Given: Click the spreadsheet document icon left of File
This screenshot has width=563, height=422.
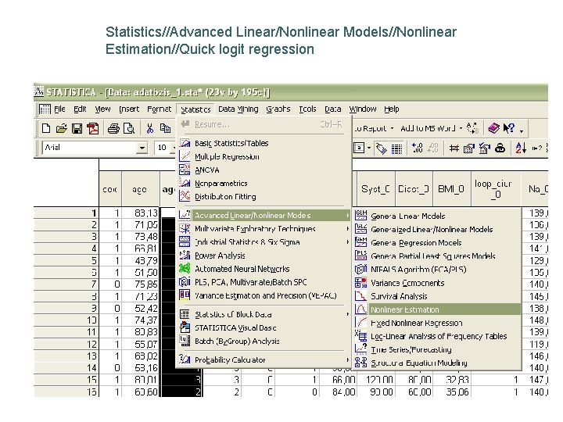Looking at the screenshot, I should click(x=45, y=109).
